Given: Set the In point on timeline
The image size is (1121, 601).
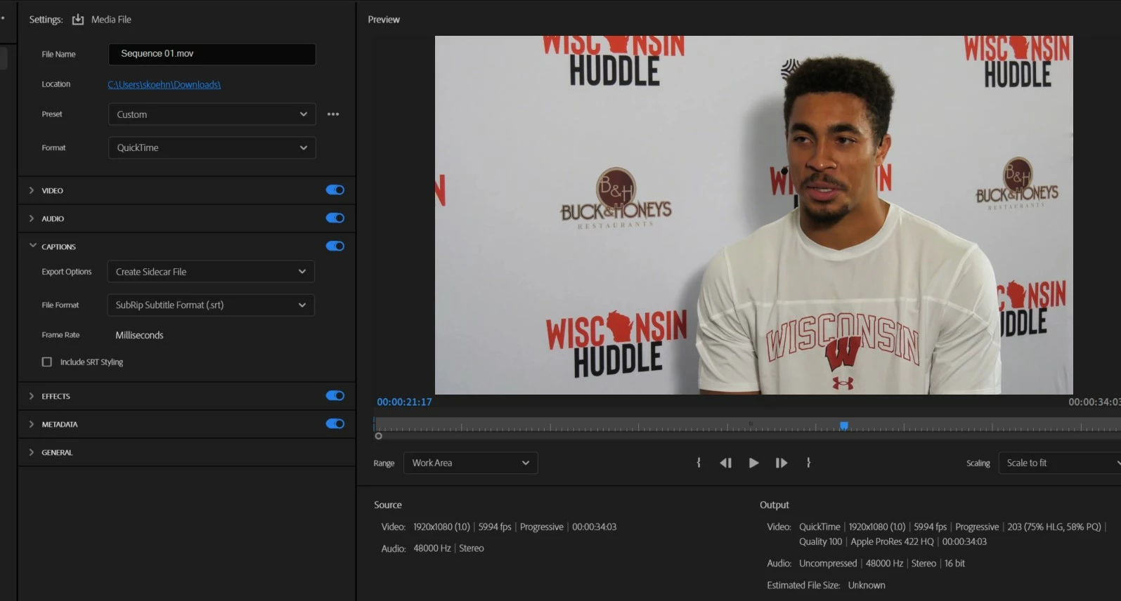Looking at the screenshot, I should pos(698,463).
